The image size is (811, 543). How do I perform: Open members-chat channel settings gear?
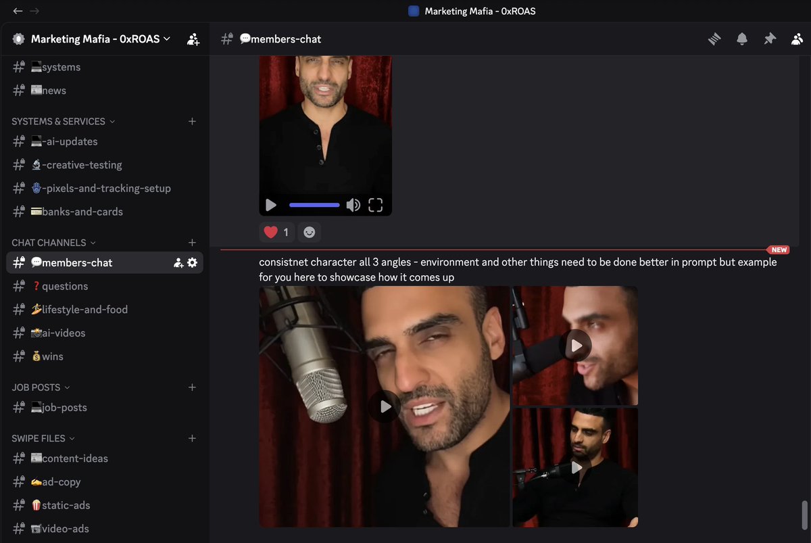click(x=192, y=262)
